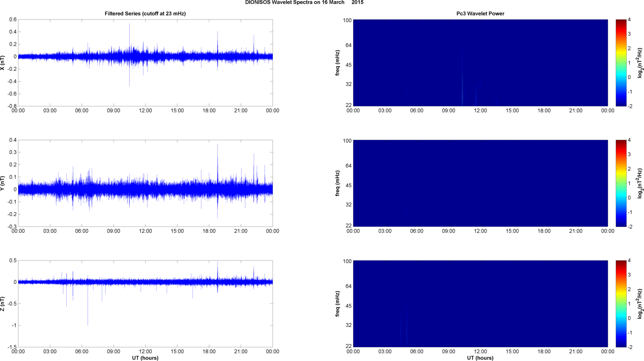Click the 'log2(nT2/Hz)' label of the top colorbar
This screenshot has width=644, height=361.
pos(640,63)
